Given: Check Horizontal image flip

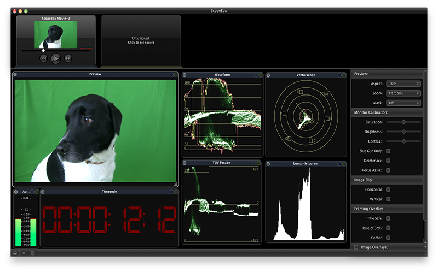Looking at the screenshot, I should click(388, 189).
